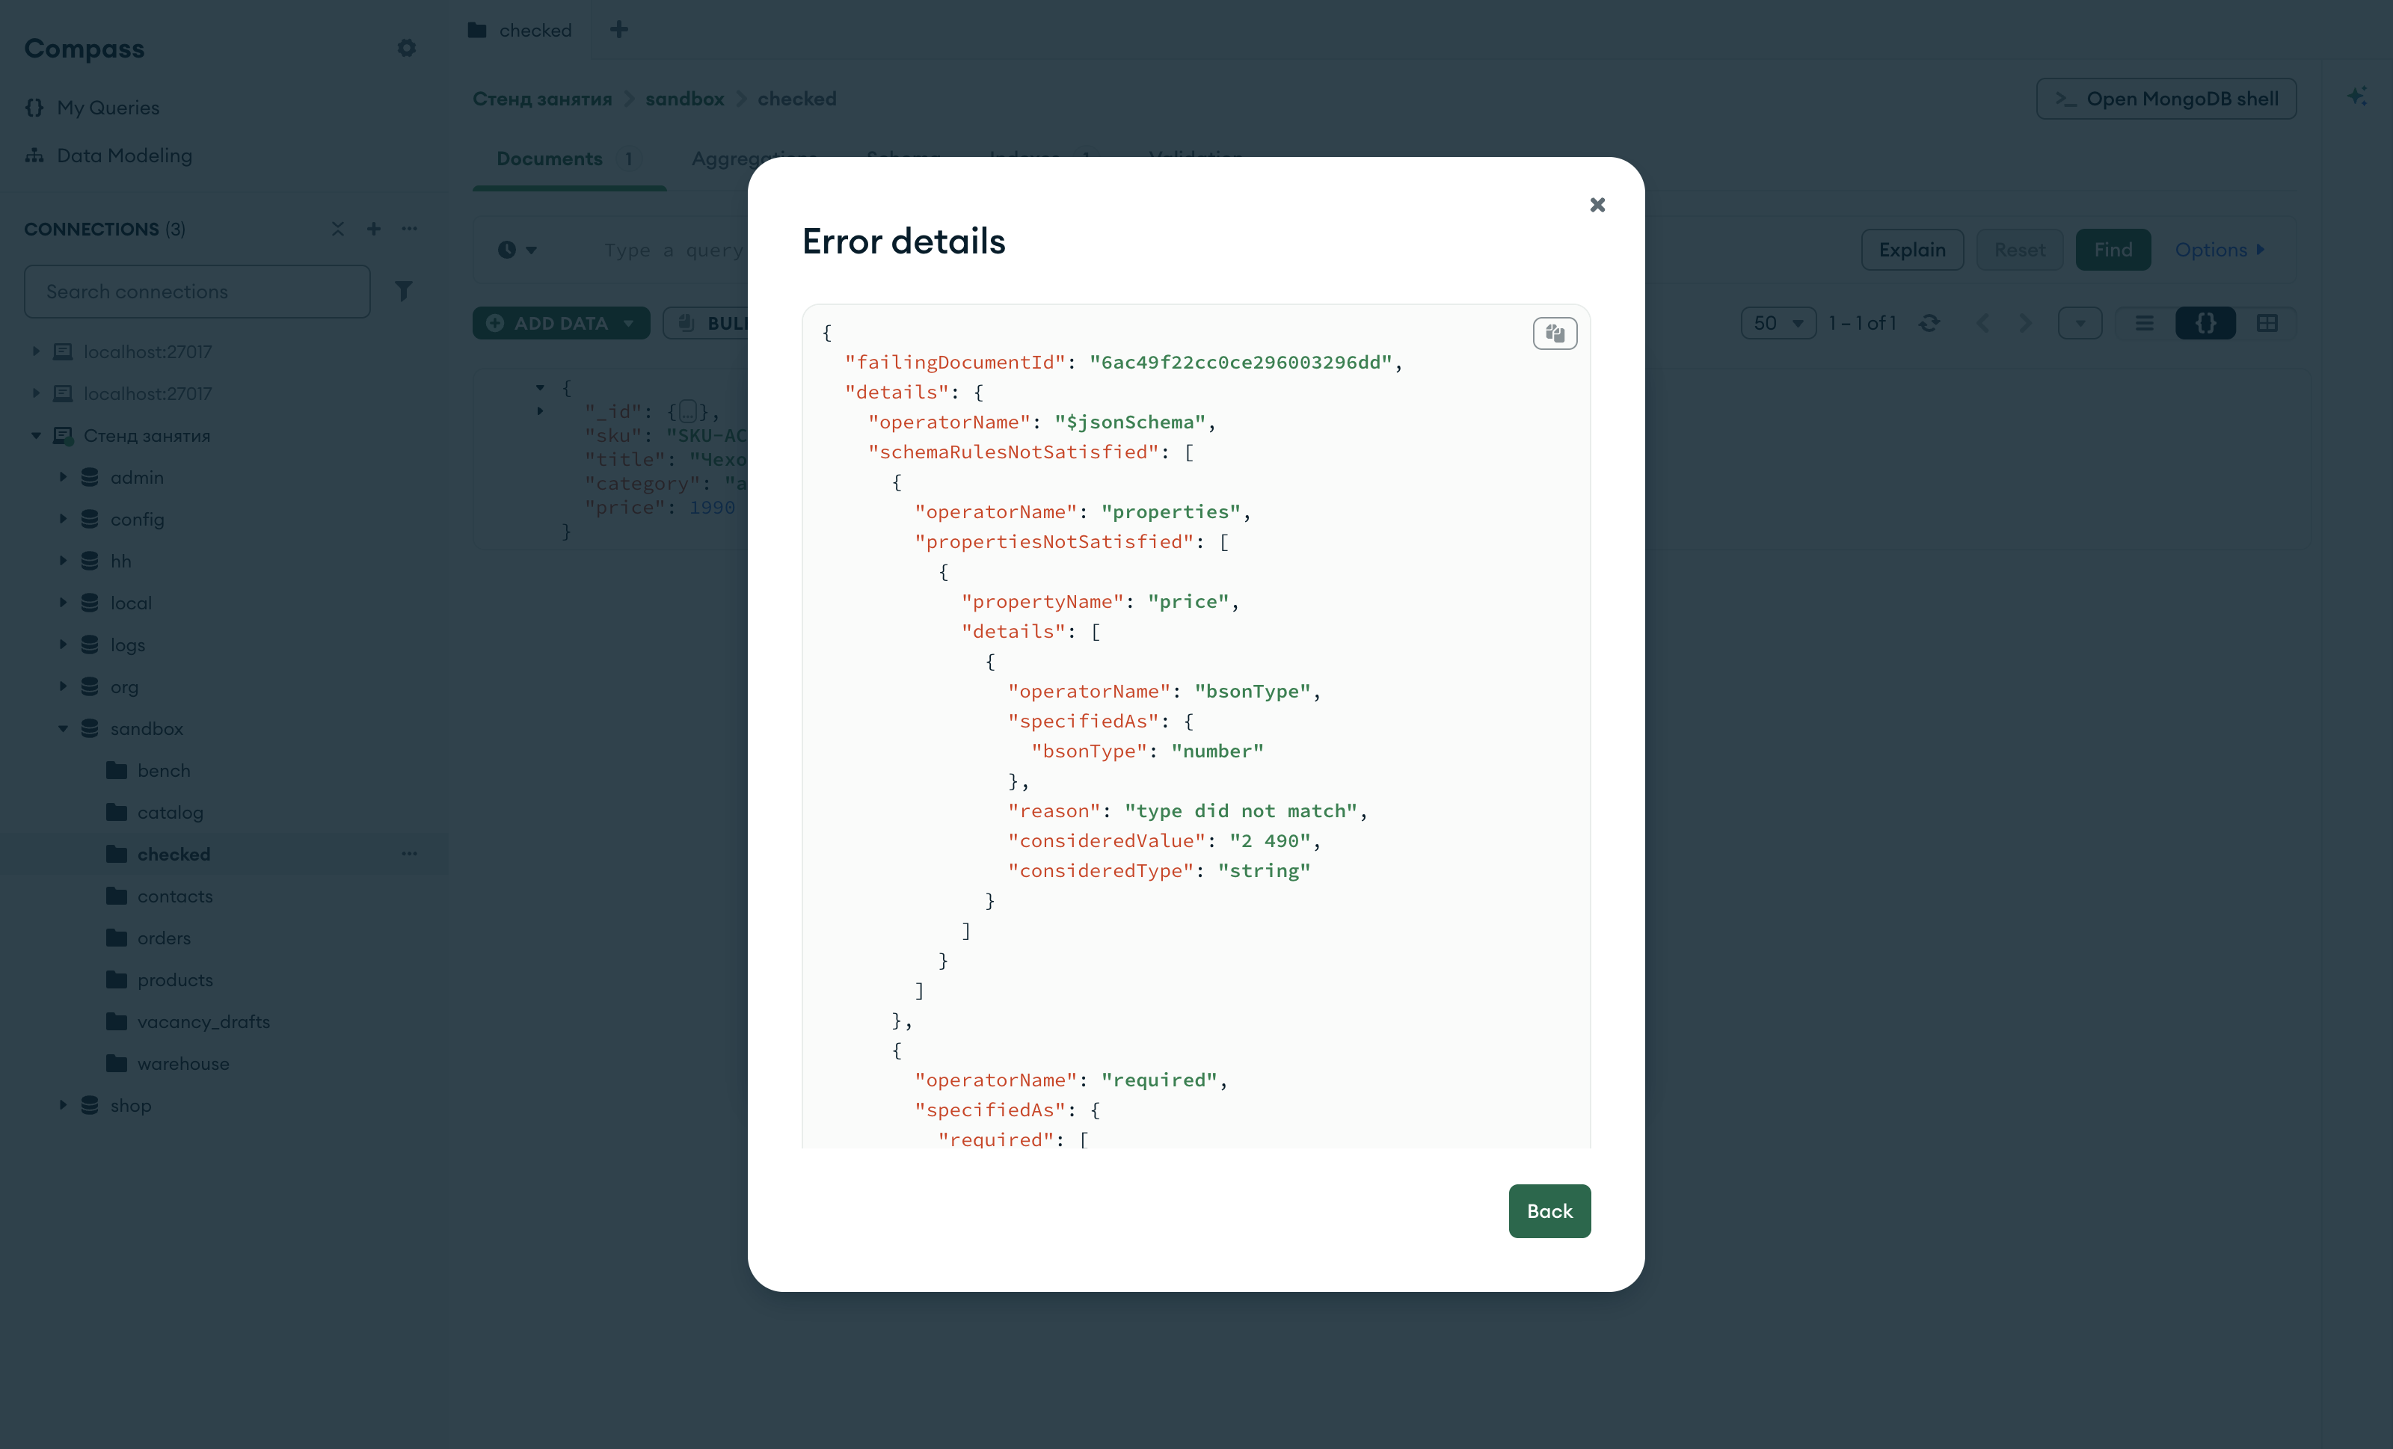This screenshot has width=2393, height=1449.
Task: Click the Explain button
Action: pyautogui.click(x=1911, y=250)
